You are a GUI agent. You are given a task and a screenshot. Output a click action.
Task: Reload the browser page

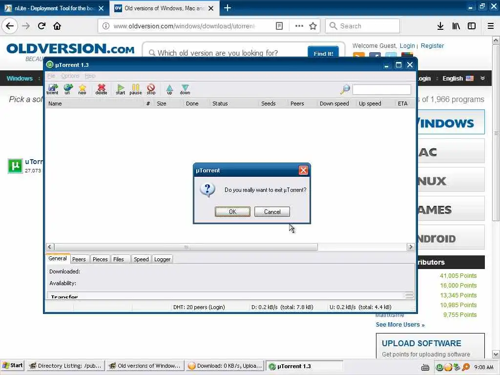pyautogui.click(x=42, y=26)
